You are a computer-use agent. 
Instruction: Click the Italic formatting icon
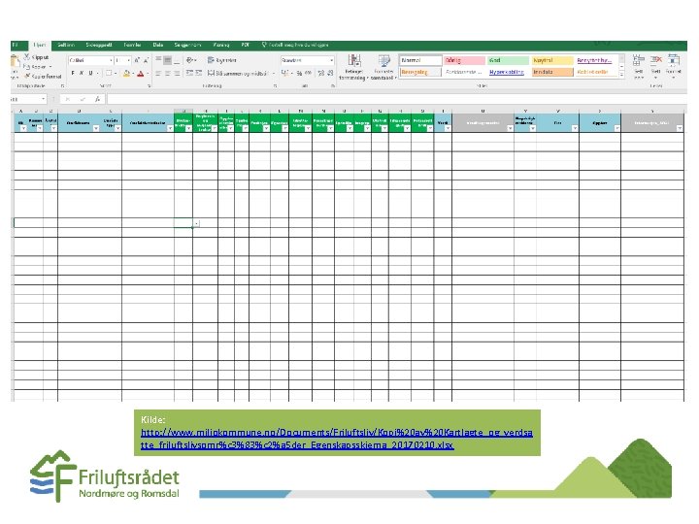tap(82, 73)
